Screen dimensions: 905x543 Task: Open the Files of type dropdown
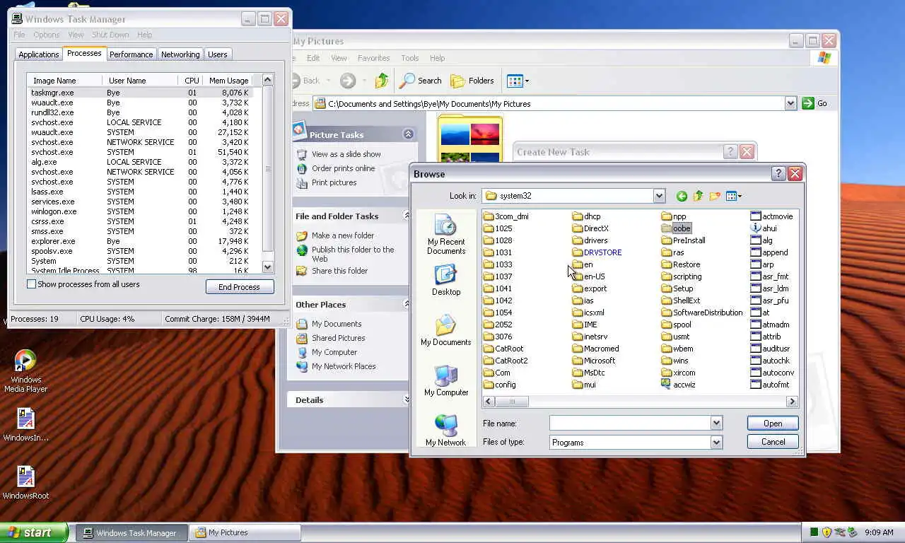click(716, 443)
